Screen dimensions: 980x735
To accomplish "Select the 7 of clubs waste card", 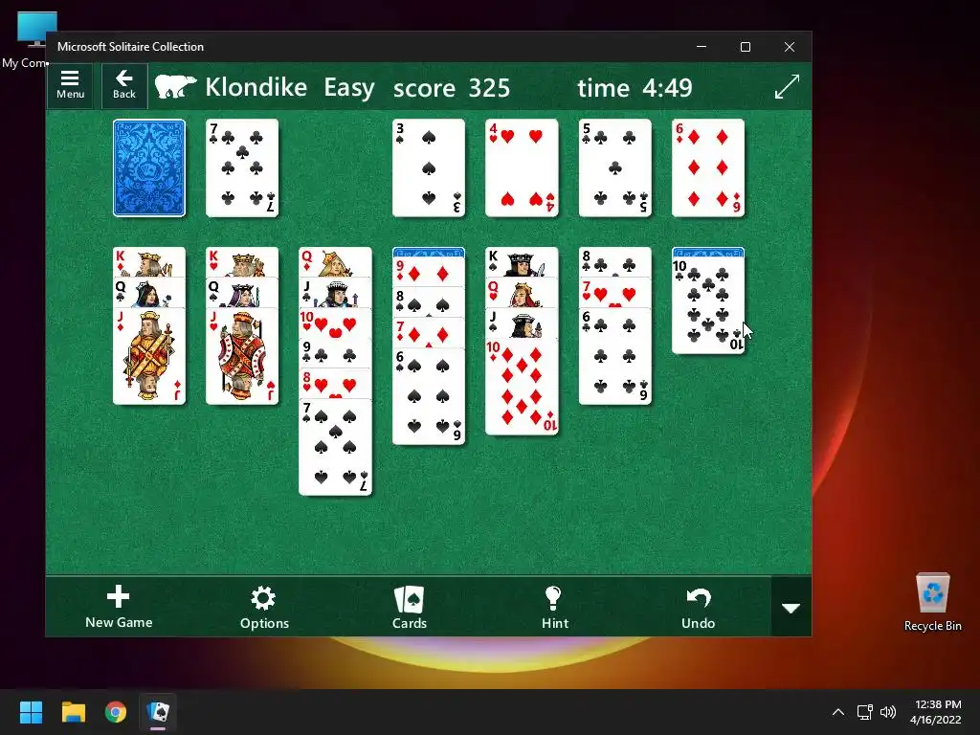I will [242, 168].
